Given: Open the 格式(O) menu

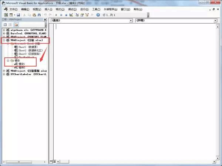Looking at the screenshot, I should [x=60, y=9].
